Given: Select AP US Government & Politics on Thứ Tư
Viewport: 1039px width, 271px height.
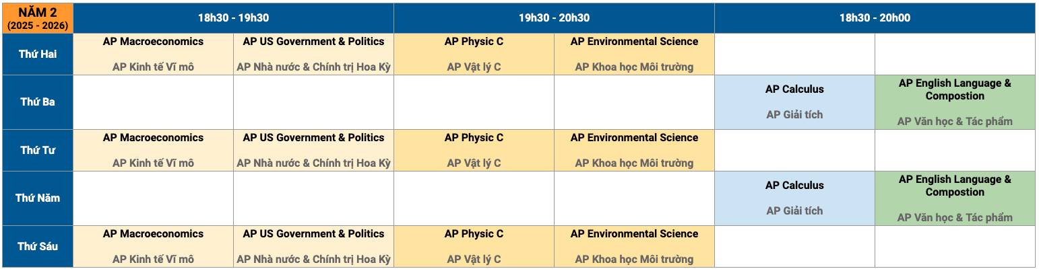Looking at the screenshot, I should click(313, 151).
